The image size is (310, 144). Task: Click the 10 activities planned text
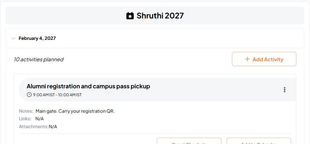pyautogui.click(x=39, y=59)
